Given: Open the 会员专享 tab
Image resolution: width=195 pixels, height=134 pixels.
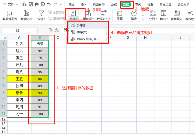Looking at the screenshot, I should (184, 5).
